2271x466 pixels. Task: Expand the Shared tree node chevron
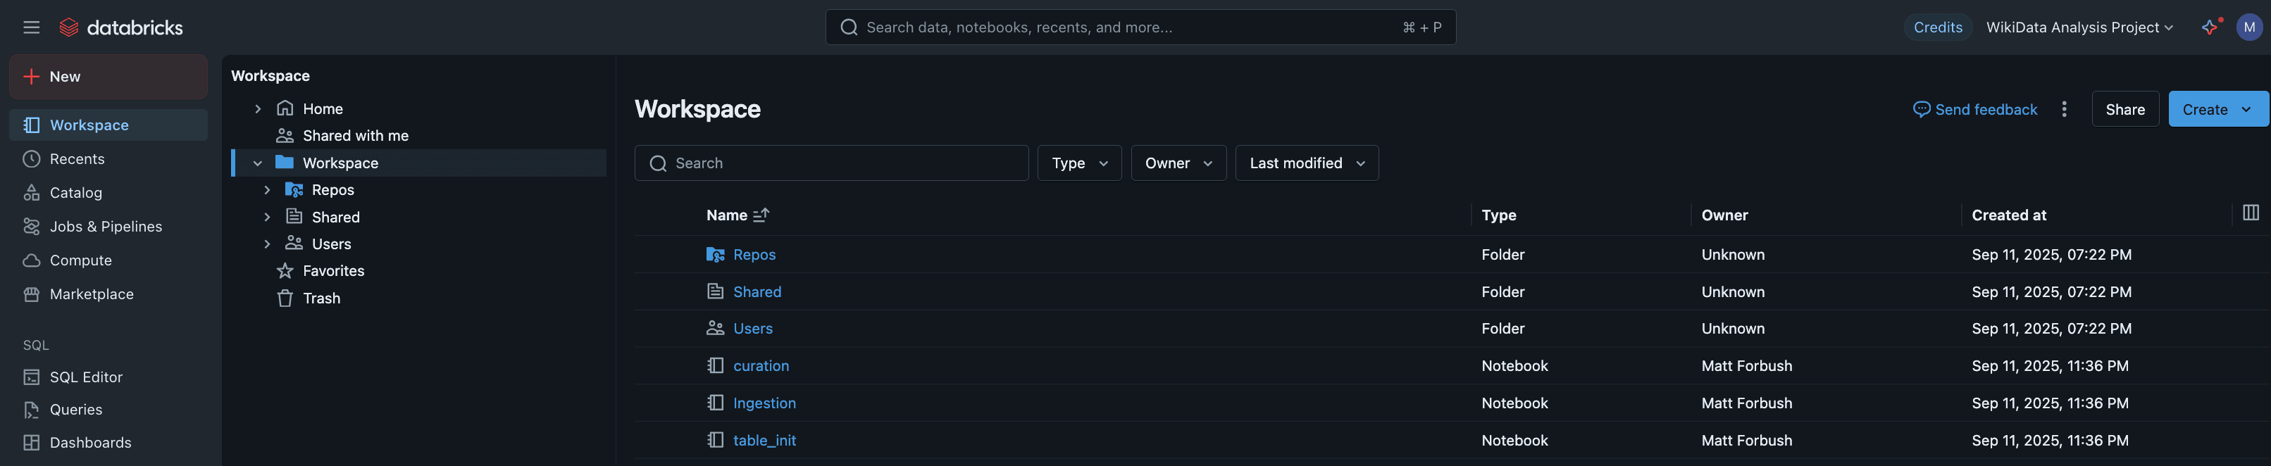(x=267, y=217)
